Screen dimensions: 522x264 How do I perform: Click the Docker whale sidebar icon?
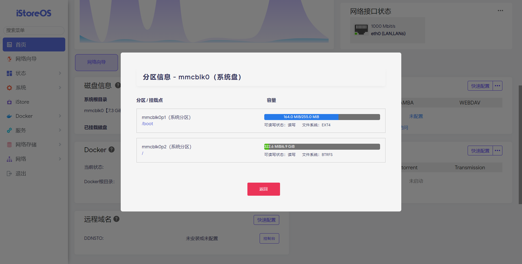(x=9, y=116)
